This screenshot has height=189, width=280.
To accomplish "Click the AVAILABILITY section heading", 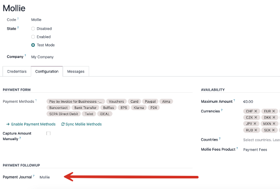I will pyautogui.click(x=213, y=90).
